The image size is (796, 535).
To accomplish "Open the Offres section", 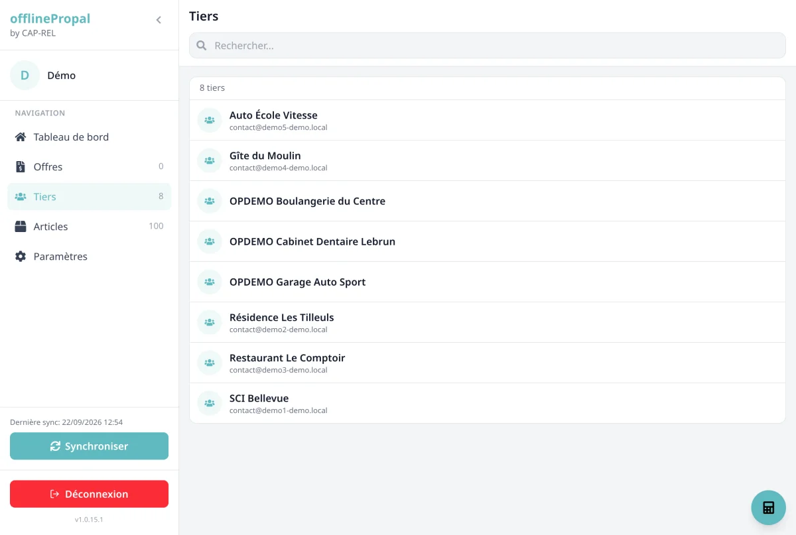I will point(89,167).
